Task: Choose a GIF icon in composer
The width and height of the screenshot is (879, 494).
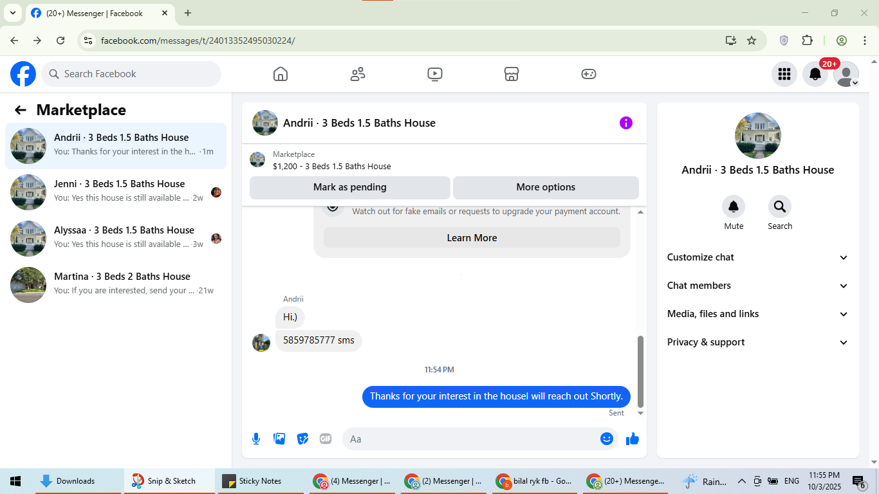Action: coord(326,439)
